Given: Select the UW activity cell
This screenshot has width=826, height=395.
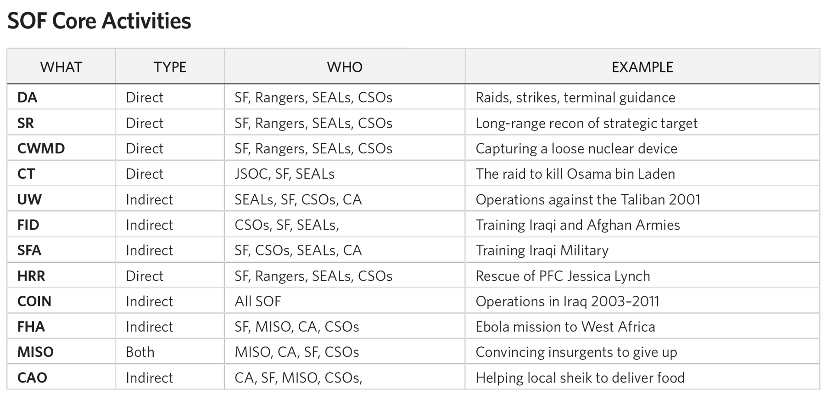Looking at the screenshot, I should coord(30,199).
